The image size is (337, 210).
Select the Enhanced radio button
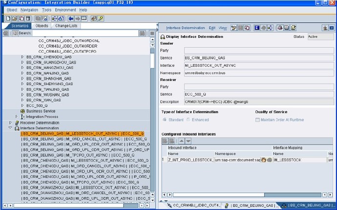coord(188,120)
